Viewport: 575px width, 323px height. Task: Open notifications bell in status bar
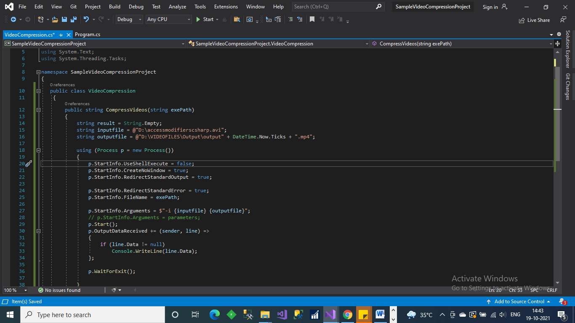tap(562, 302)
